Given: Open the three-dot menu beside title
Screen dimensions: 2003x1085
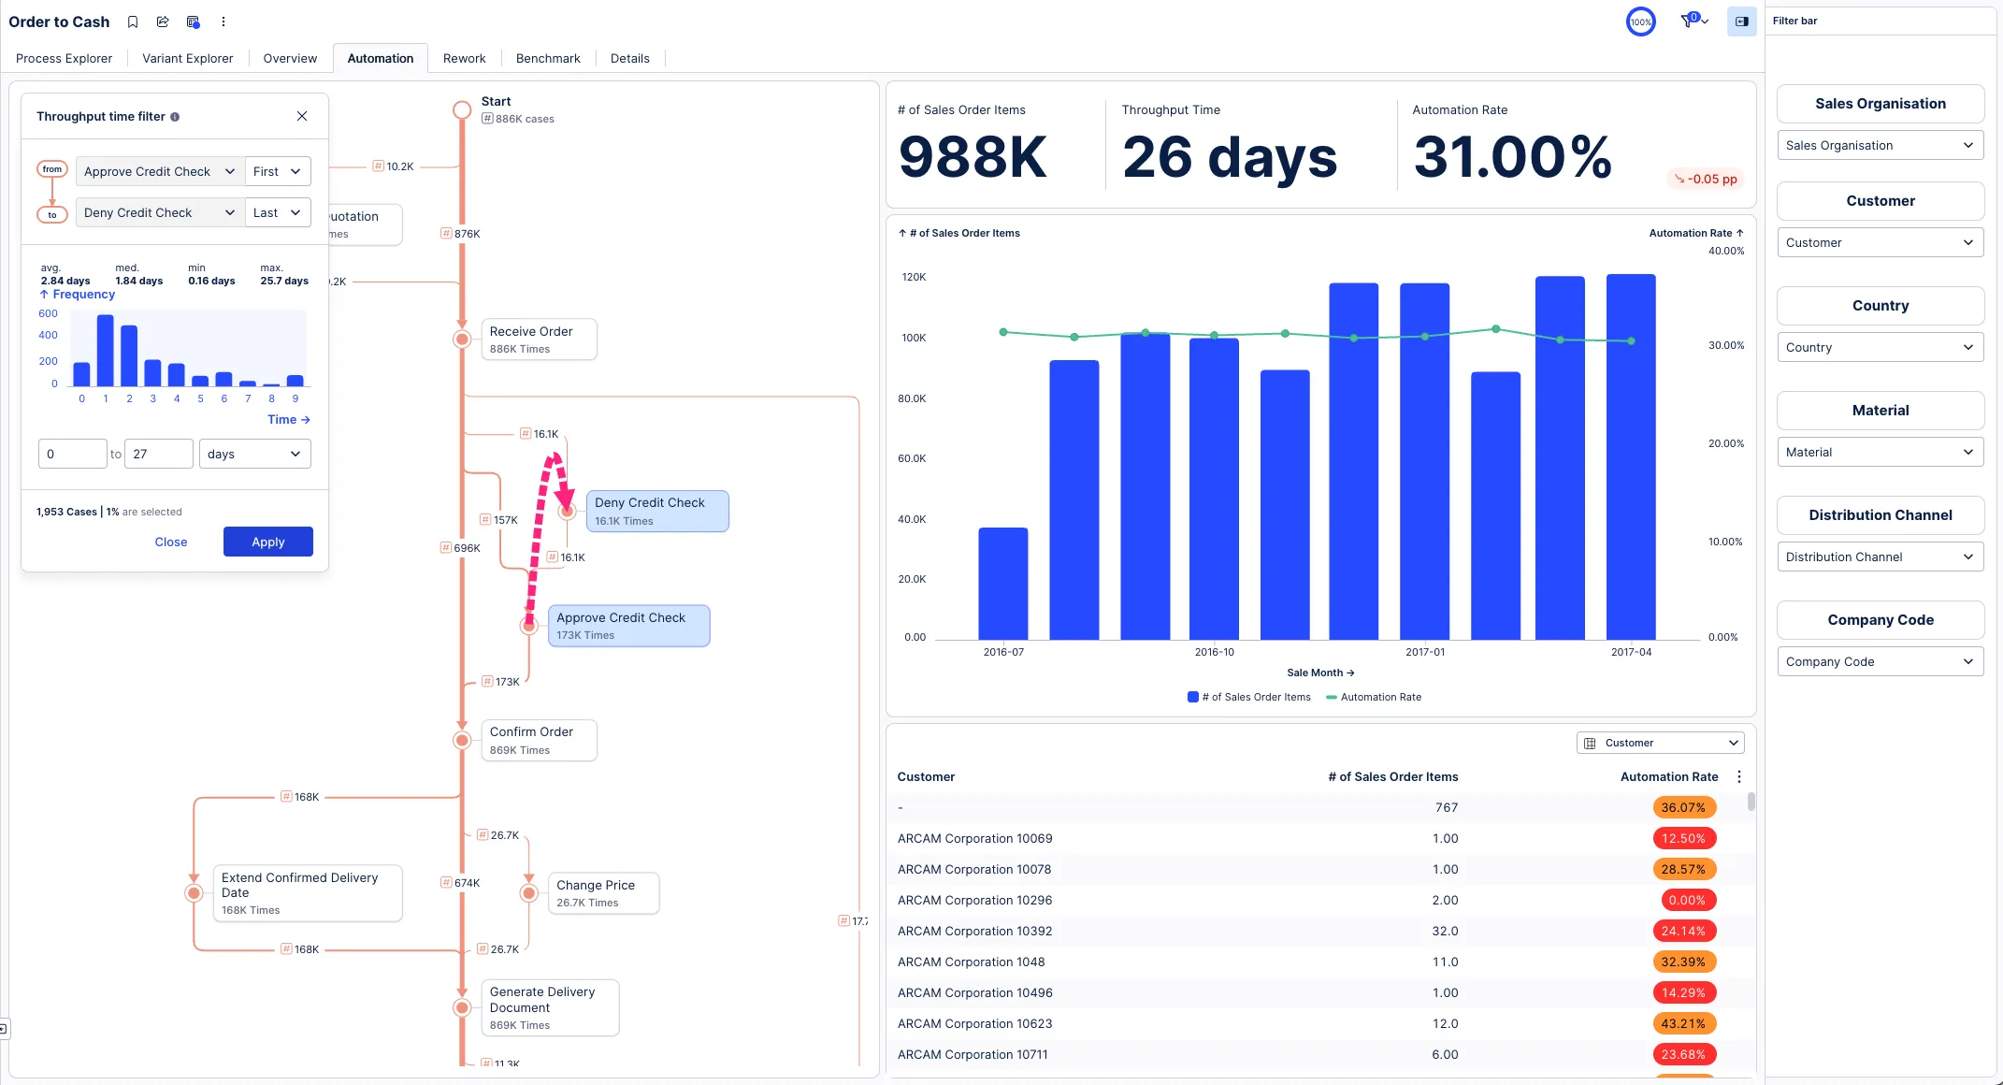Looking at the screenshot, I should (x=223, y=22).
